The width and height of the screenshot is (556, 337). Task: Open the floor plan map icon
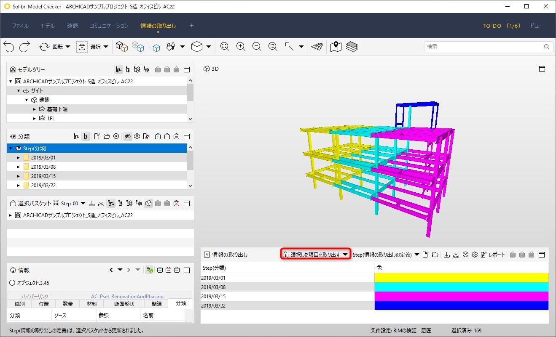336,47
